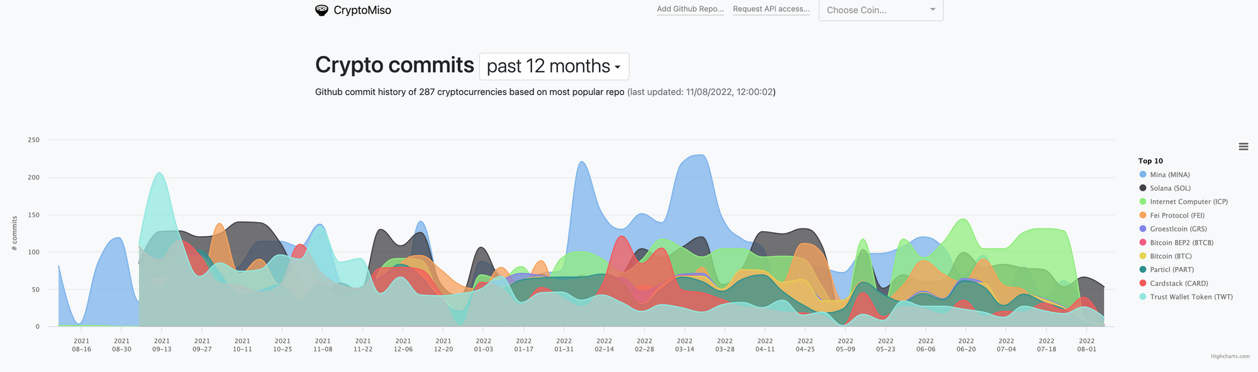Screen dimensions: 1258x372
Task: Click the Top 10 legend title
Action: tap(1150, 161)
